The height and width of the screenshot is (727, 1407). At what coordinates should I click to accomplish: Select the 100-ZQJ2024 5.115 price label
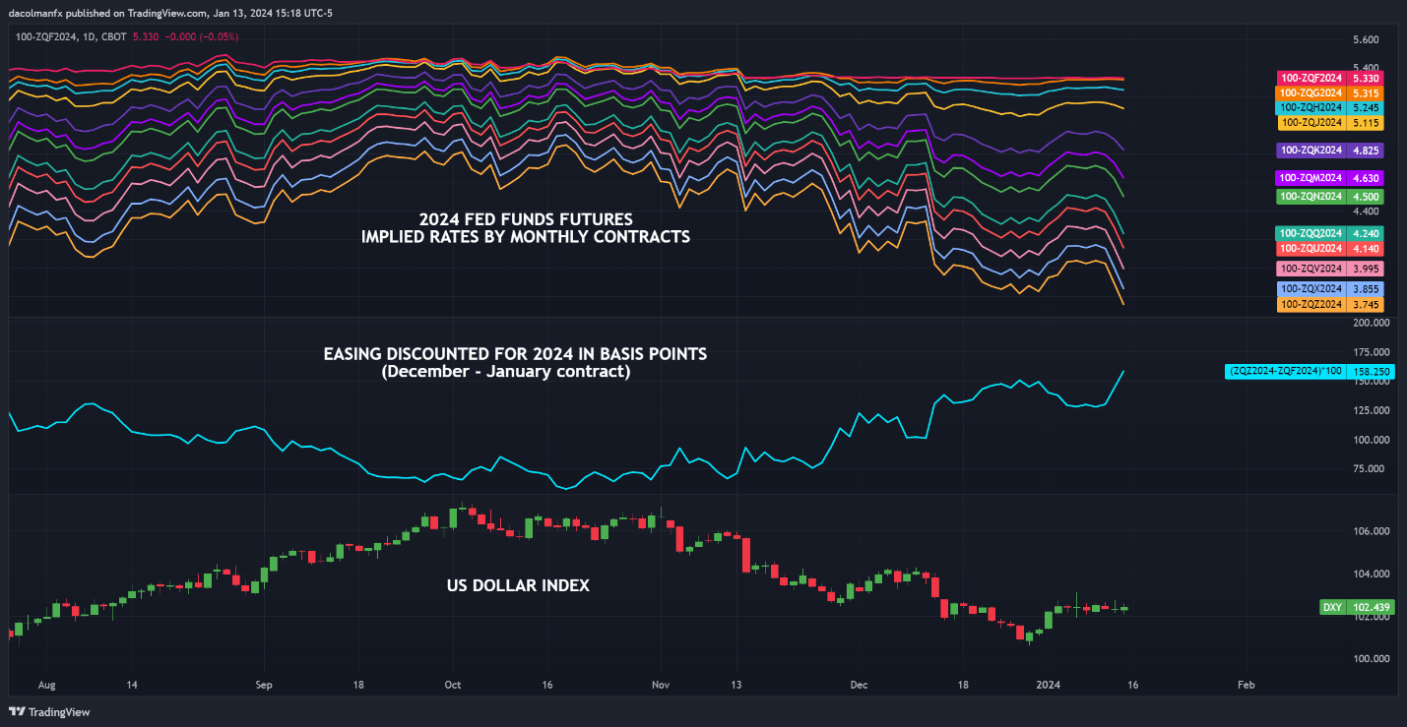click(x=1330, y=123)
